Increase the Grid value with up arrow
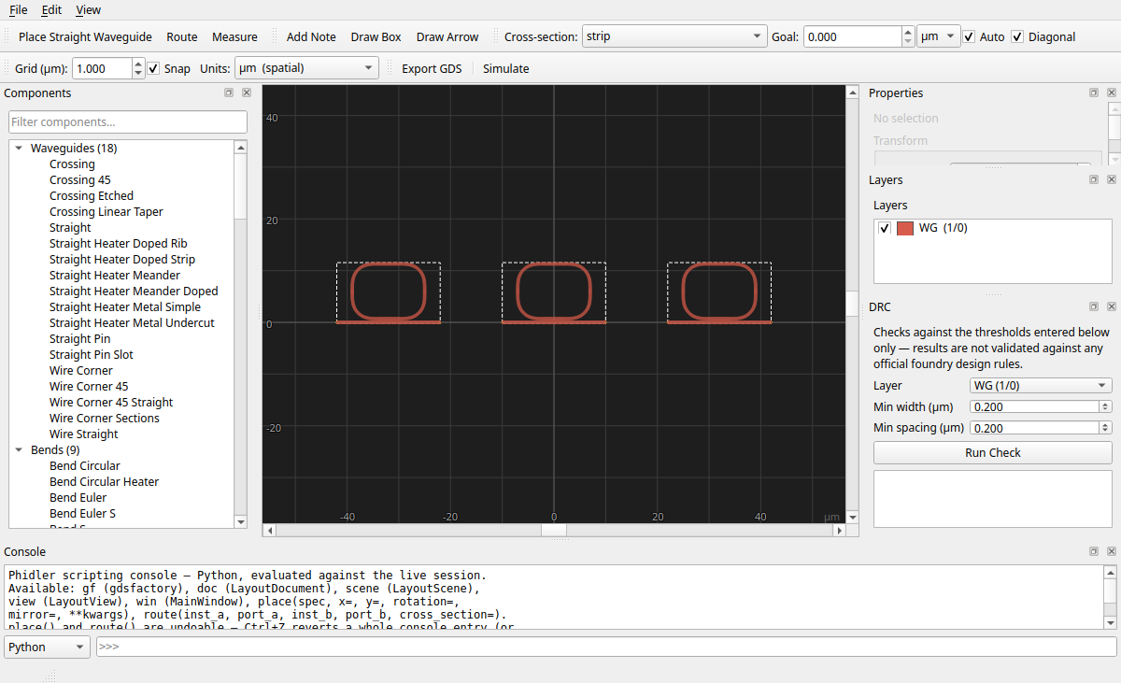 tap(138, 64)
